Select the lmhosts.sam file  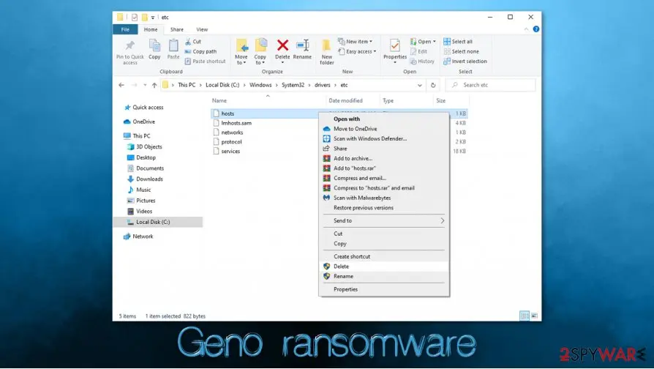pyautogui.click(x=236, y=123)
